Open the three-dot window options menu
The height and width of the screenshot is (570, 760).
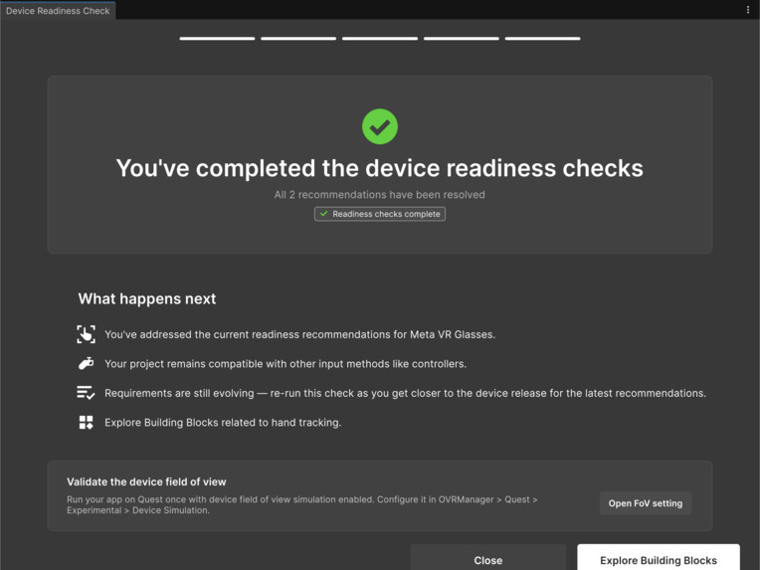coord(748,10)
